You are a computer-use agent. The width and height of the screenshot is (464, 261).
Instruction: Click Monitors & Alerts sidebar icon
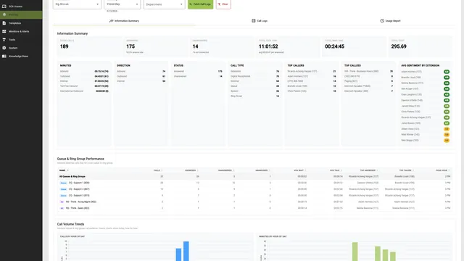point(4,31)
